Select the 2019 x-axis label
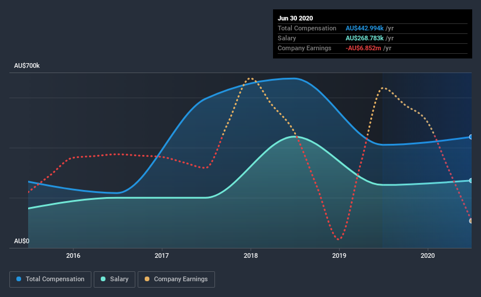The width and height of the screenshot is (481, 297). (339, 255)
